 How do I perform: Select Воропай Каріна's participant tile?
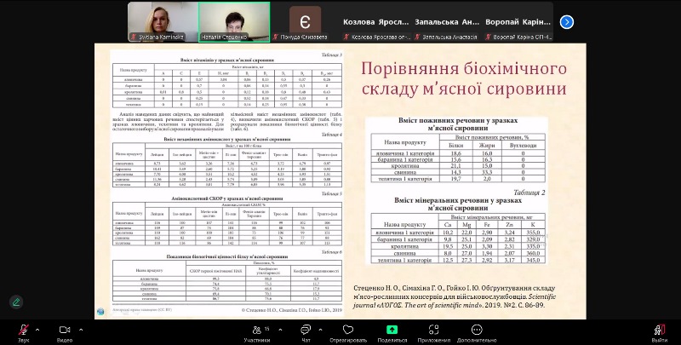518,22
